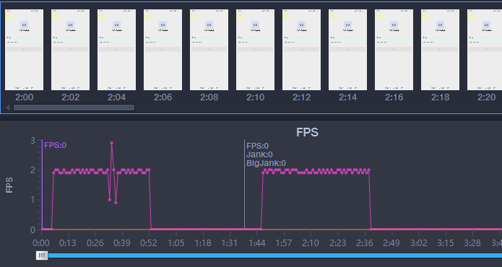Click the 2:10 tick on FPS axis
The height and width of the screenshot is (267, 502).
tap(310, 243)
